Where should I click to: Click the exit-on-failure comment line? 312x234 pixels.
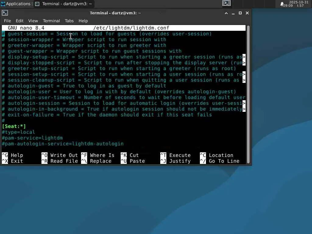[x=107, y=115]
